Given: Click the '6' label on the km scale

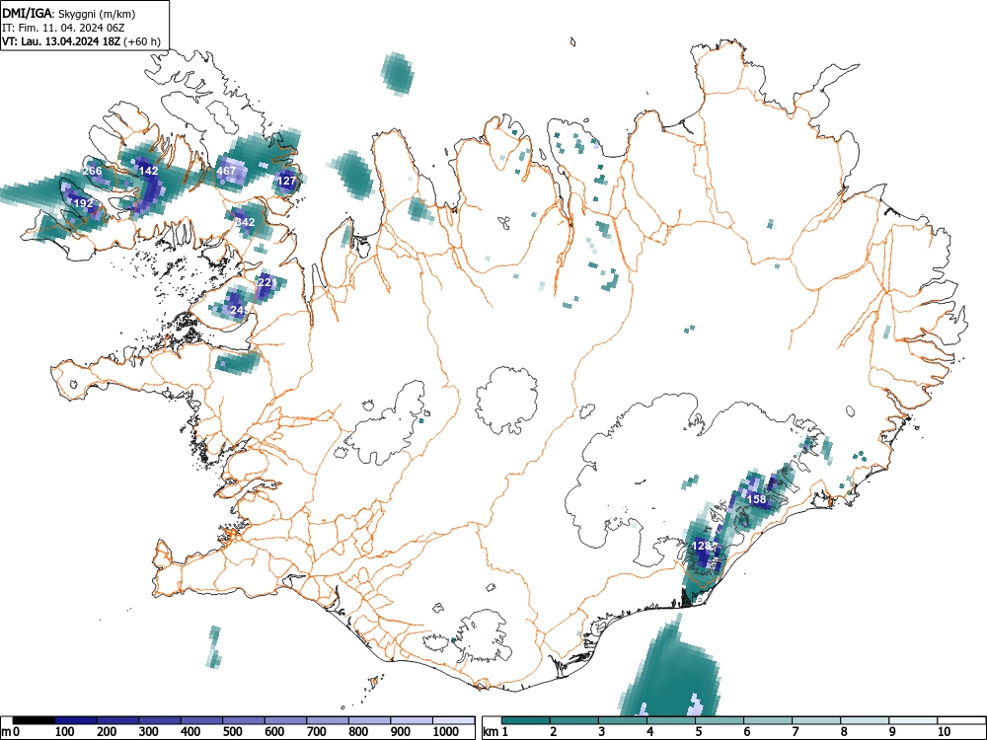Looking at the screenshot, I should click(746, 732).
